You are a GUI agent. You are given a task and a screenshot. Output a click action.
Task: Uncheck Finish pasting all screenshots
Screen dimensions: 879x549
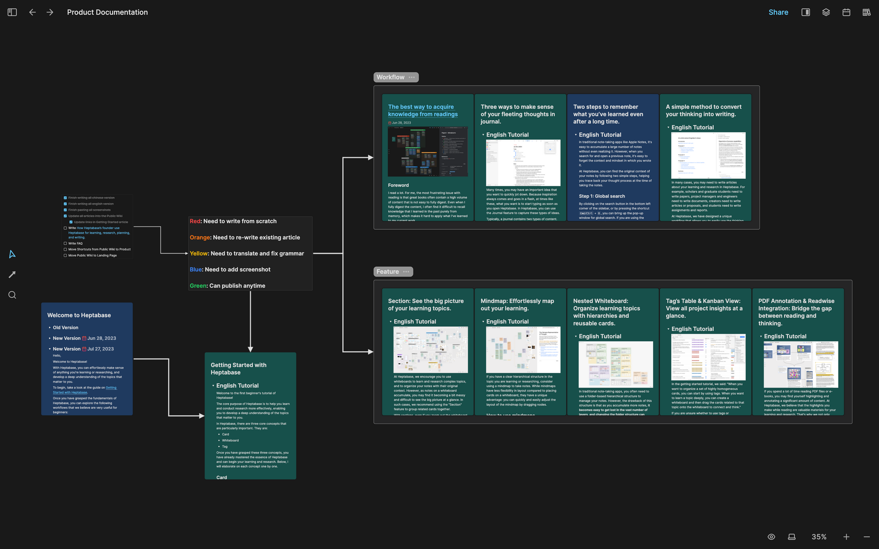[x=65, y=210]
